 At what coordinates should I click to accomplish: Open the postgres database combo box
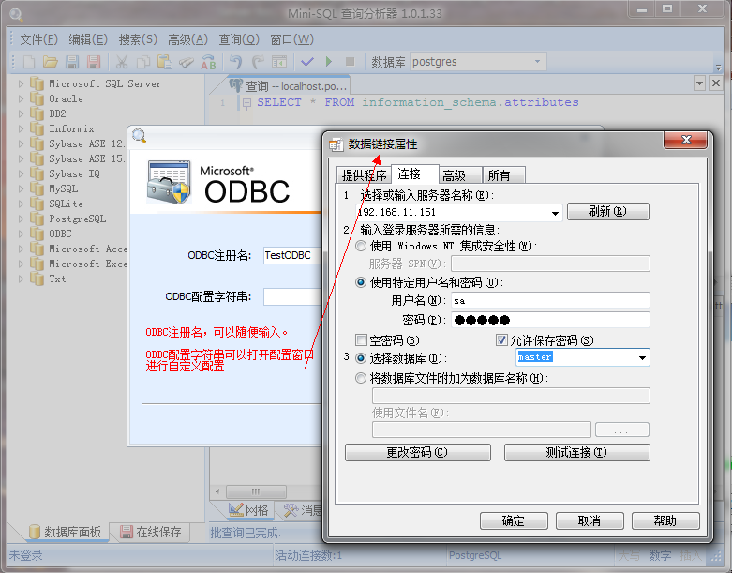tap(479, 62)
